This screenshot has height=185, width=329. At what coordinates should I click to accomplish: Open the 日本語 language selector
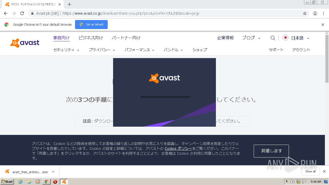300,38
